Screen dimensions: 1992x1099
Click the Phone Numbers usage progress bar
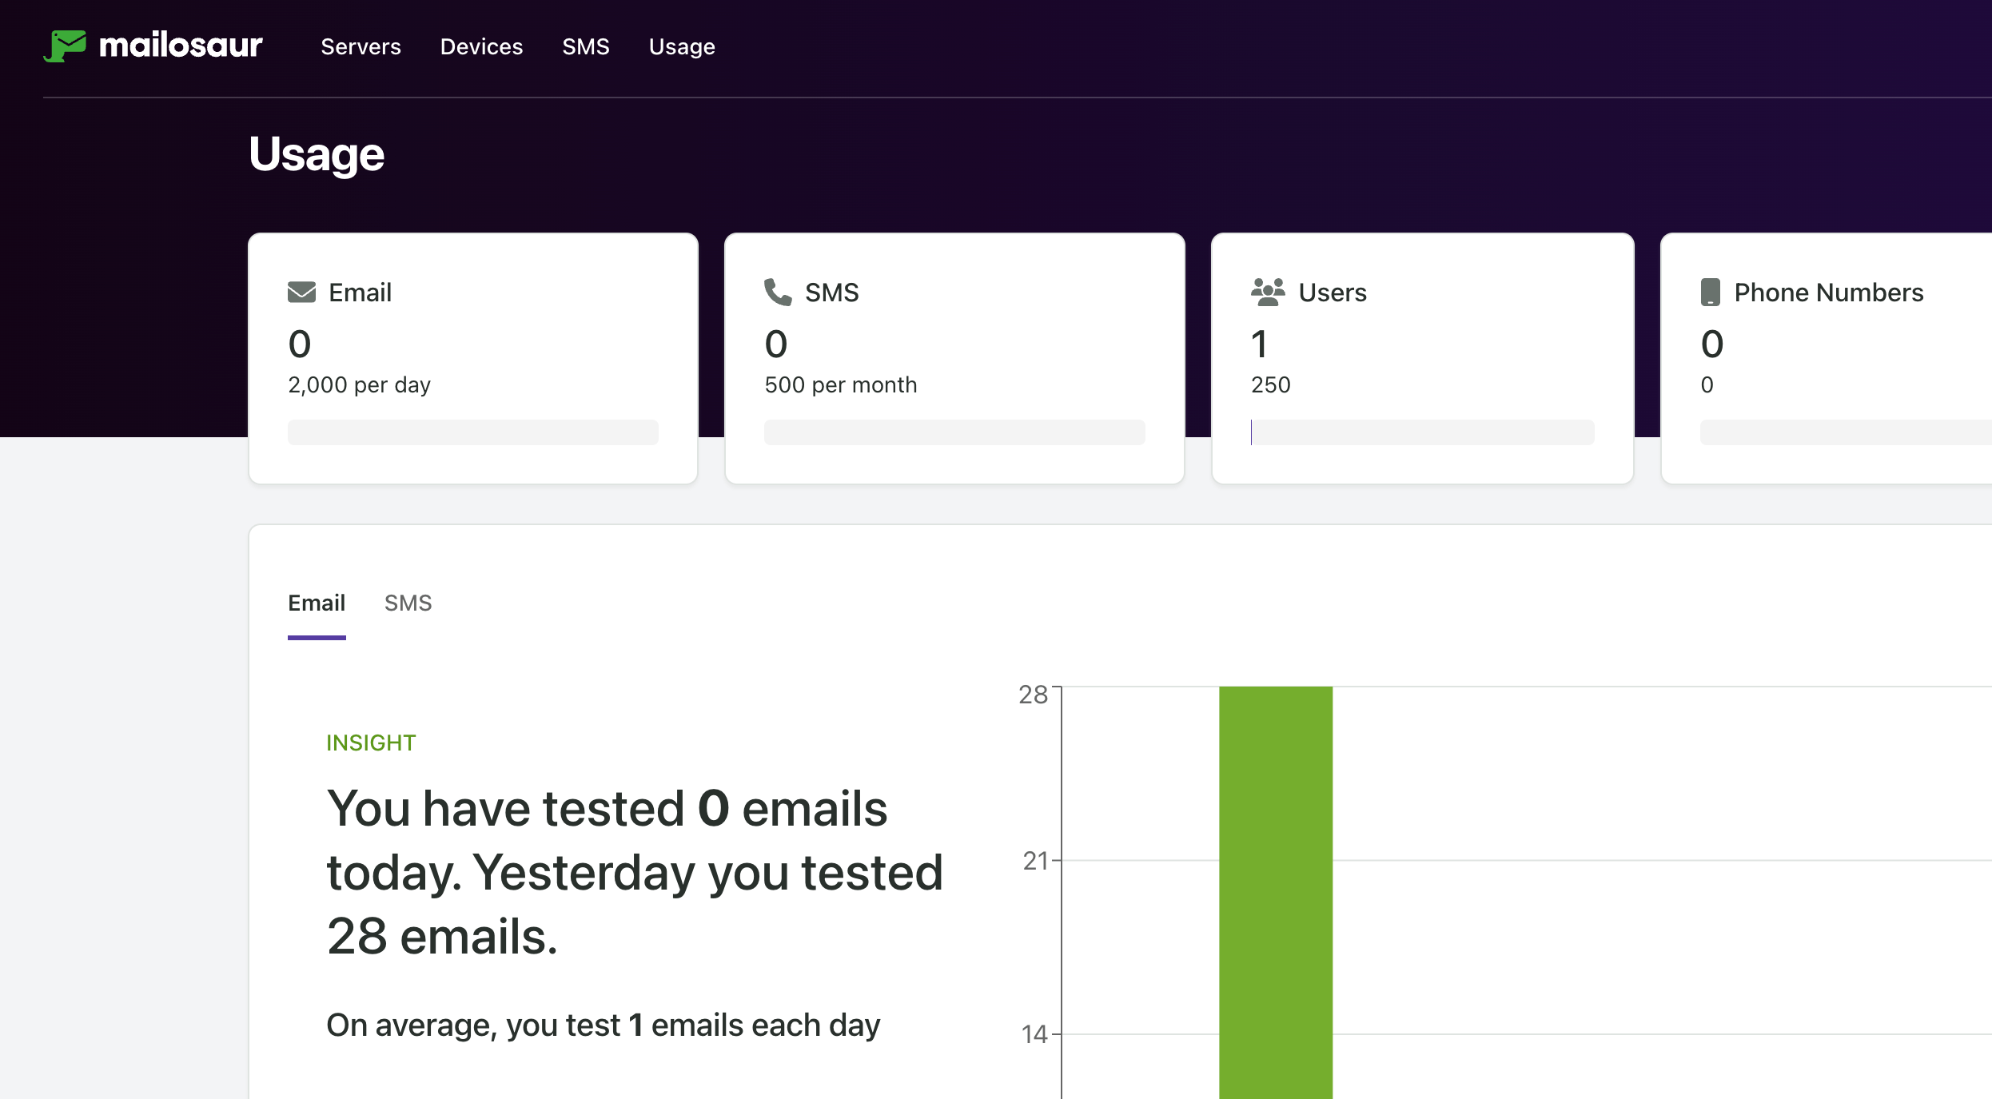pos(1846,432)
